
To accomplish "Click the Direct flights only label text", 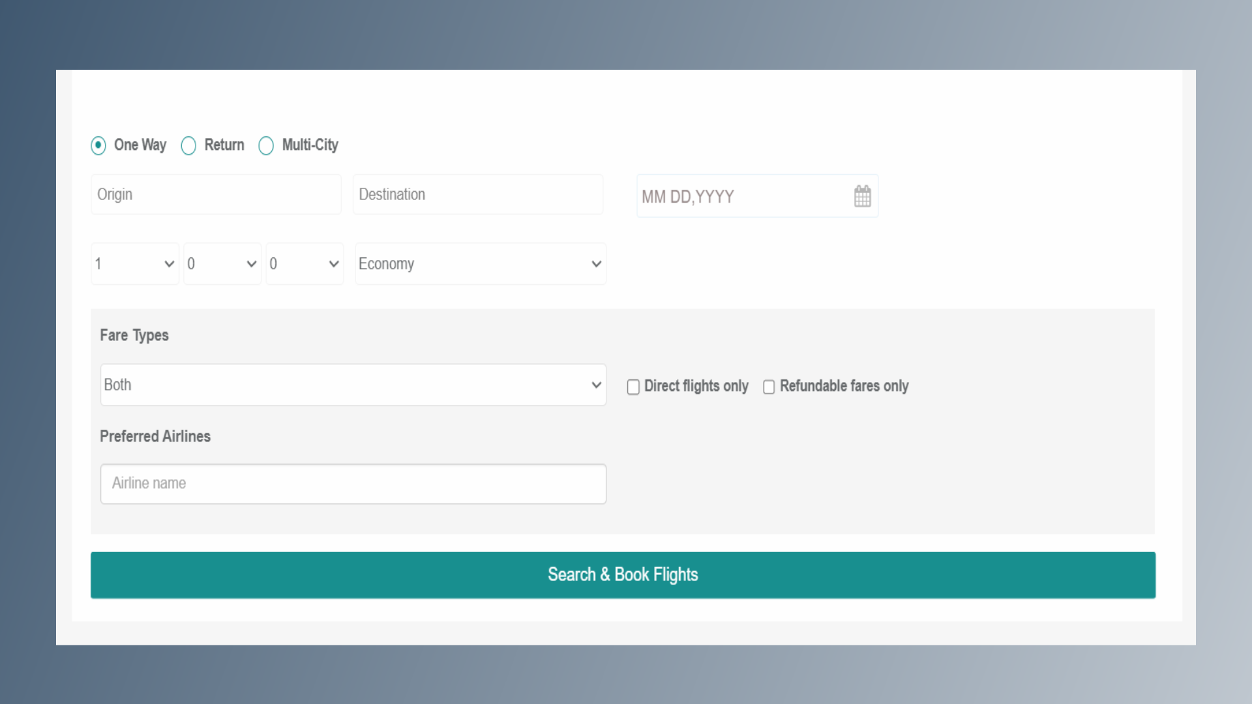I will click(x=696, y=386).
